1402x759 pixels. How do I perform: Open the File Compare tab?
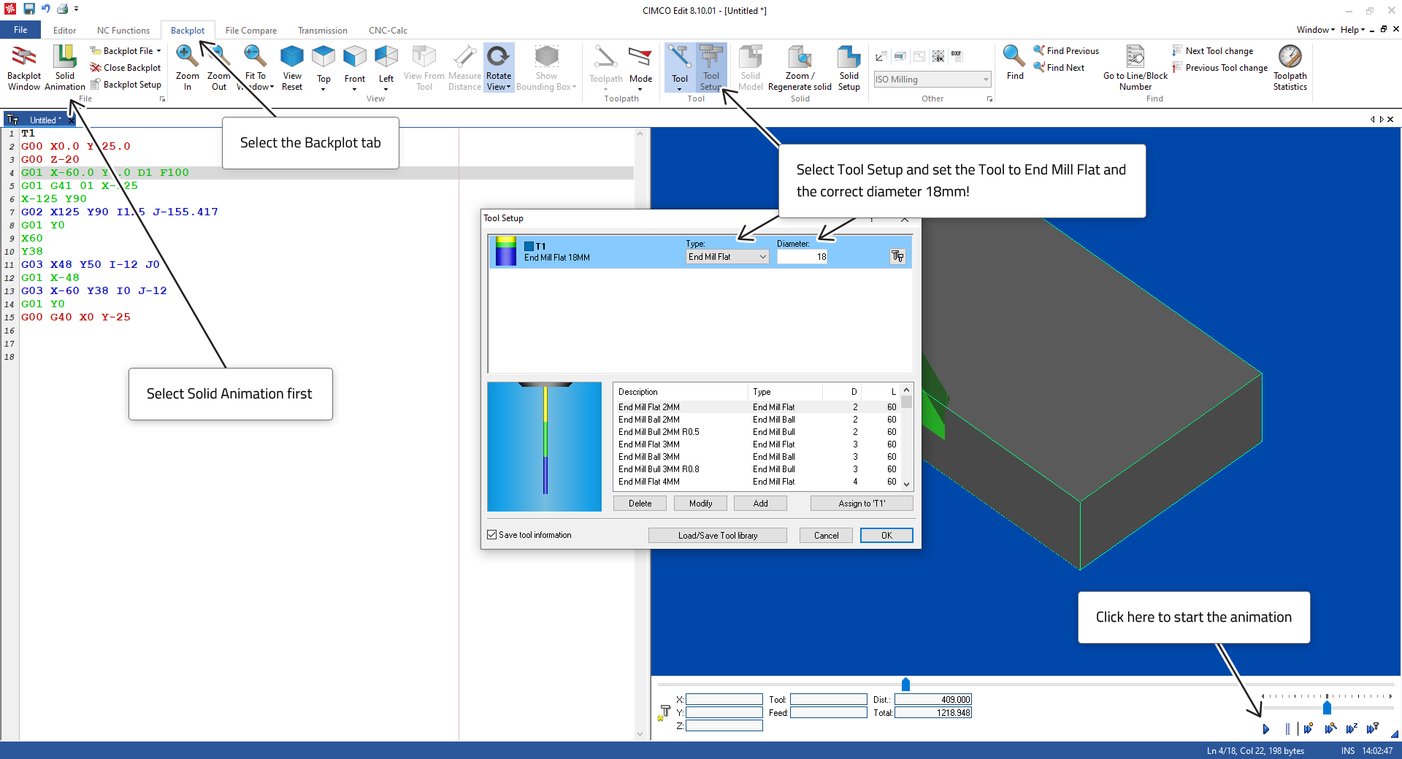(250, 31)
